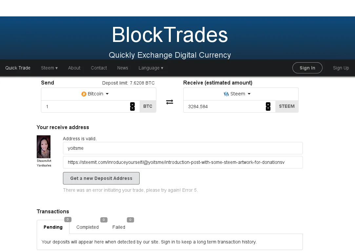The width and height of the screenshot is (355, 251).
Task: Click the swap currencies arrows icon
Action: [169, 102]
